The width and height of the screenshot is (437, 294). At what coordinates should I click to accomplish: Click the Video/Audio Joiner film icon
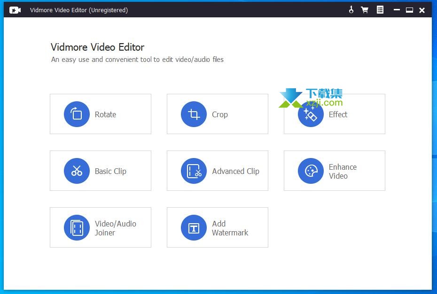[x=77, y=227]
